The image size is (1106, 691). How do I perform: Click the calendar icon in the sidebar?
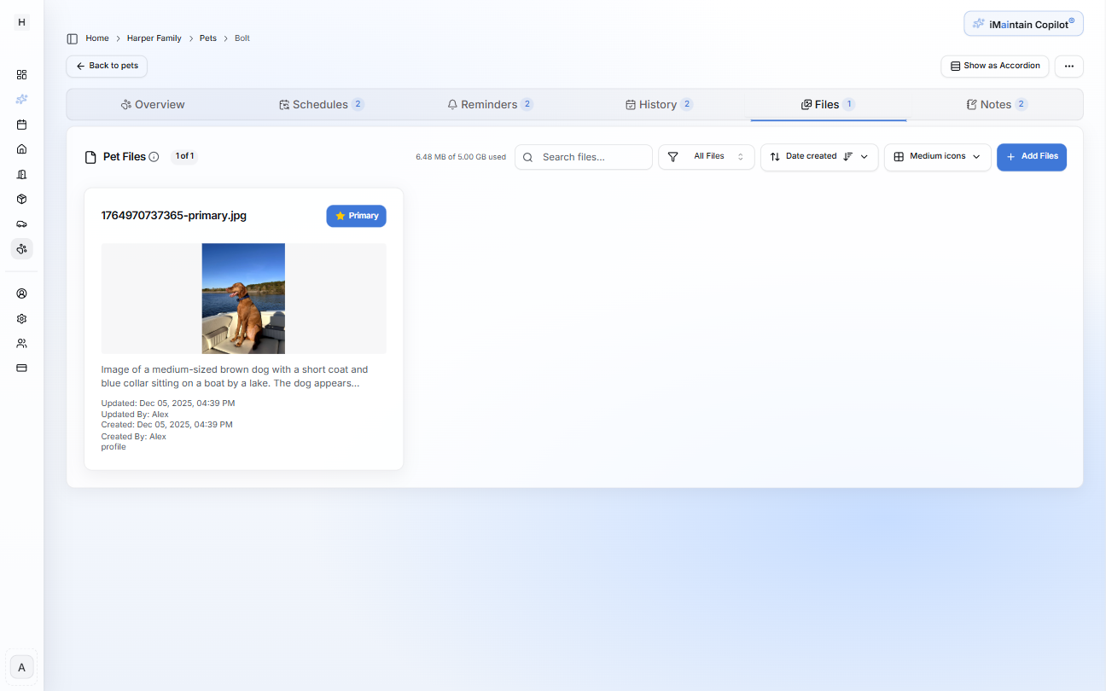22,125
